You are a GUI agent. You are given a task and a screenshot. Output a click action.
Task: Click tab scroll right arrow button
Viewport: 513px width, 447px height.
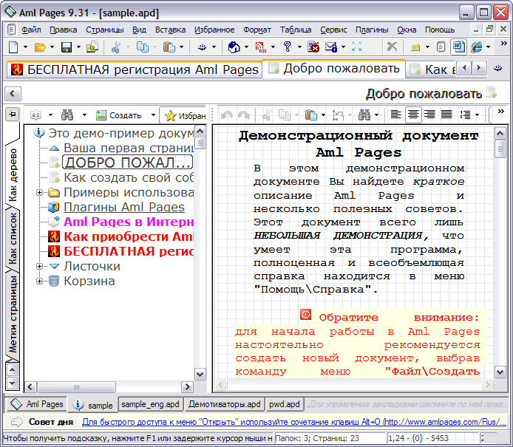click(479, 68)
